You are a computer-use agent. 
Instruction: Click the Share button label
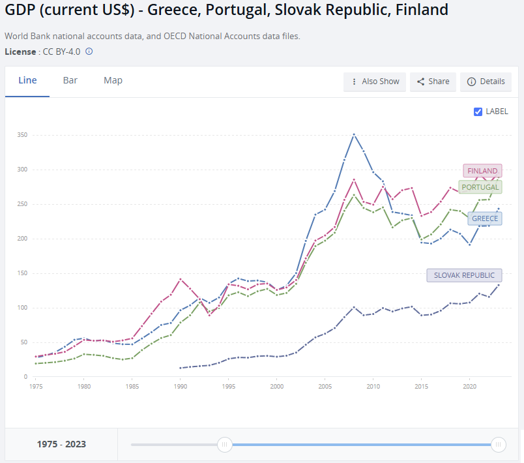click(x=439, y=82)
